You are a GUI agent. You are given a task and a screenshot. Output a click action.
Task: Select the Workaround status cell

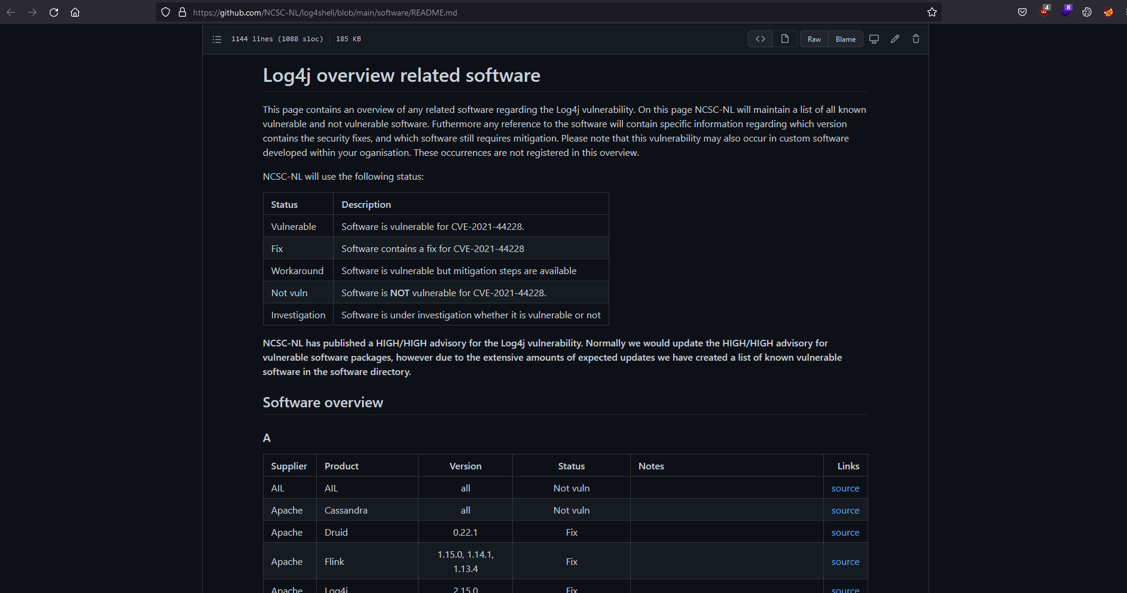pyautogui.click(x=298, y=271)
